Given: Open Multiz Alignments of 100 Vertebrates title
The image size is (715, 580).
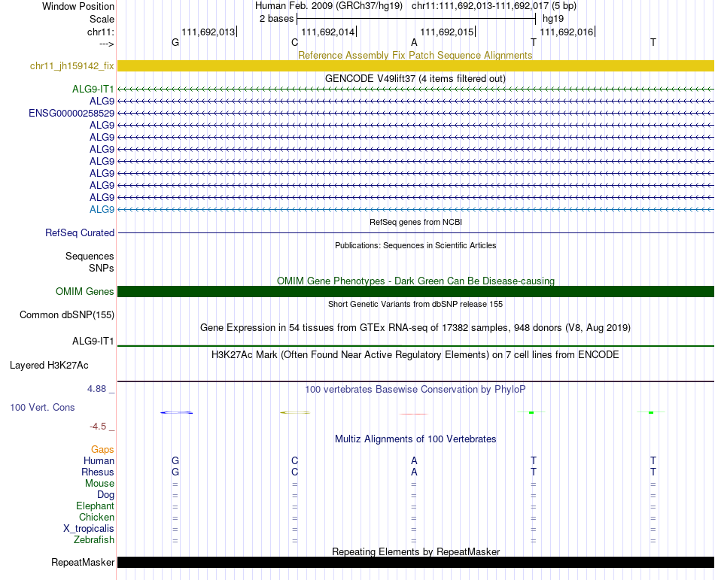Looking at the screenshot, I should pos(415,439).
